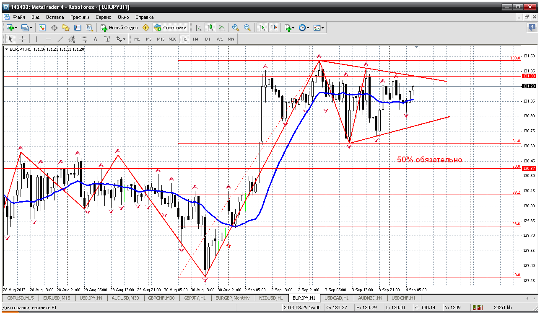Open the Файл menu
The image size is (540, 313).
pos(19,17)
